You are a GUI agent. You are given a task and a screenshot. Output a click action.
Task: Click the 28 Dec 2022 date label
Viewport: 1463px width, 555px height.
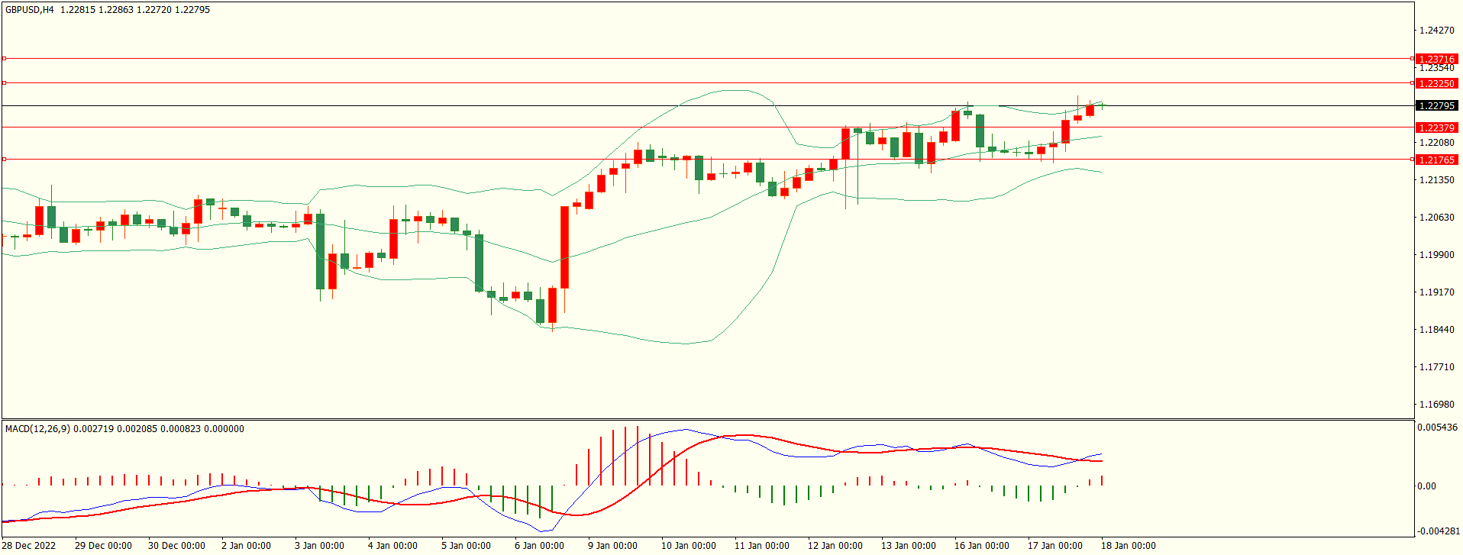click(x=29, y=546)
